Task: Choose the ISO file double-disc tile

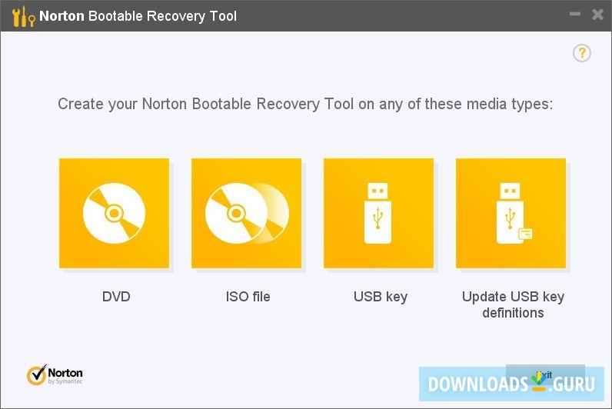Action: point(246,213)
